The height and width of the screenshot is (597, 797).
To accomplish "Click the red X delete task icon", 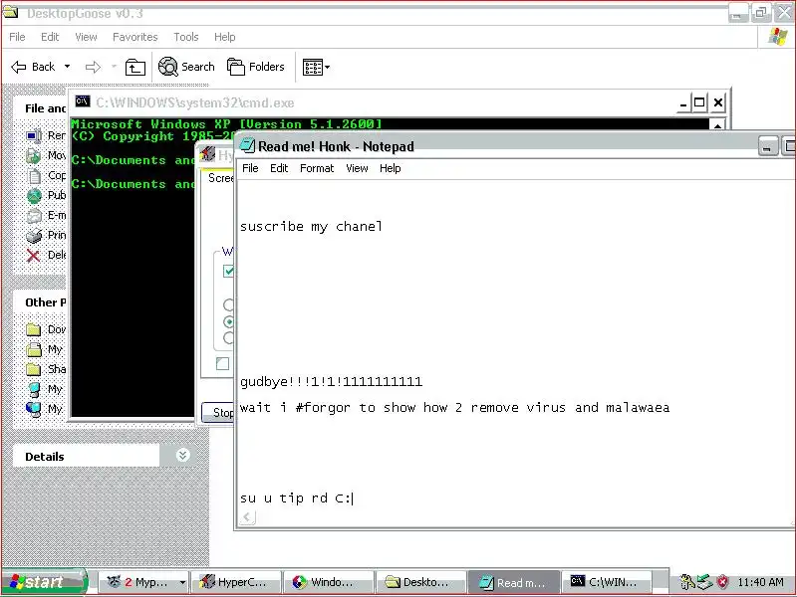I will click(34, 256).
